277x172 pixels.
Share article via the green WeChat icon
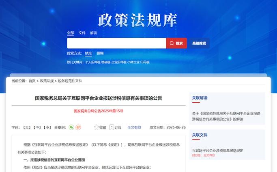tap(71, 127)
